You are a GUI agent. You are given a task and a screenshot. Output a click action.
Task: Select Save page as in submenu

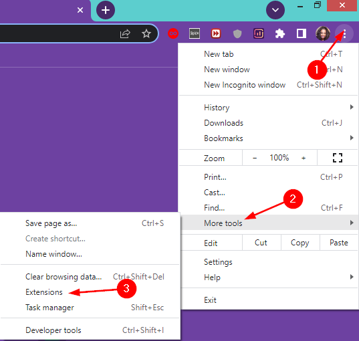pos(90,223)
